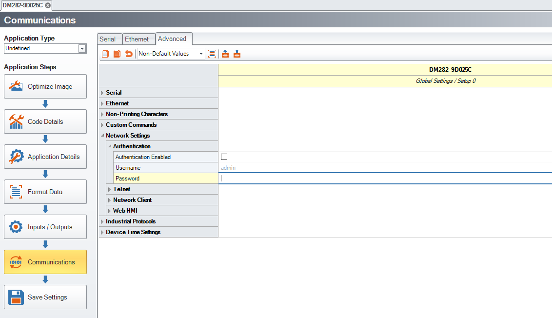Open the Application Type dropdown

coord(82,48)
